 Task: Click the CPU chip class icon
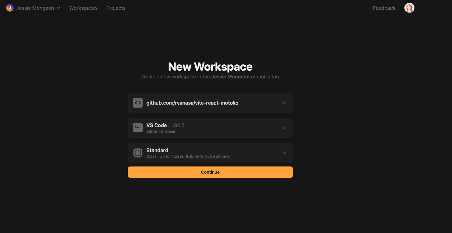coord(138,153)
